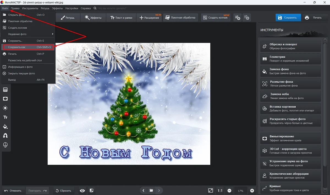Zoom out with the minus icon
The height and width of the screenshot is (195, 330).
(229, 191)
